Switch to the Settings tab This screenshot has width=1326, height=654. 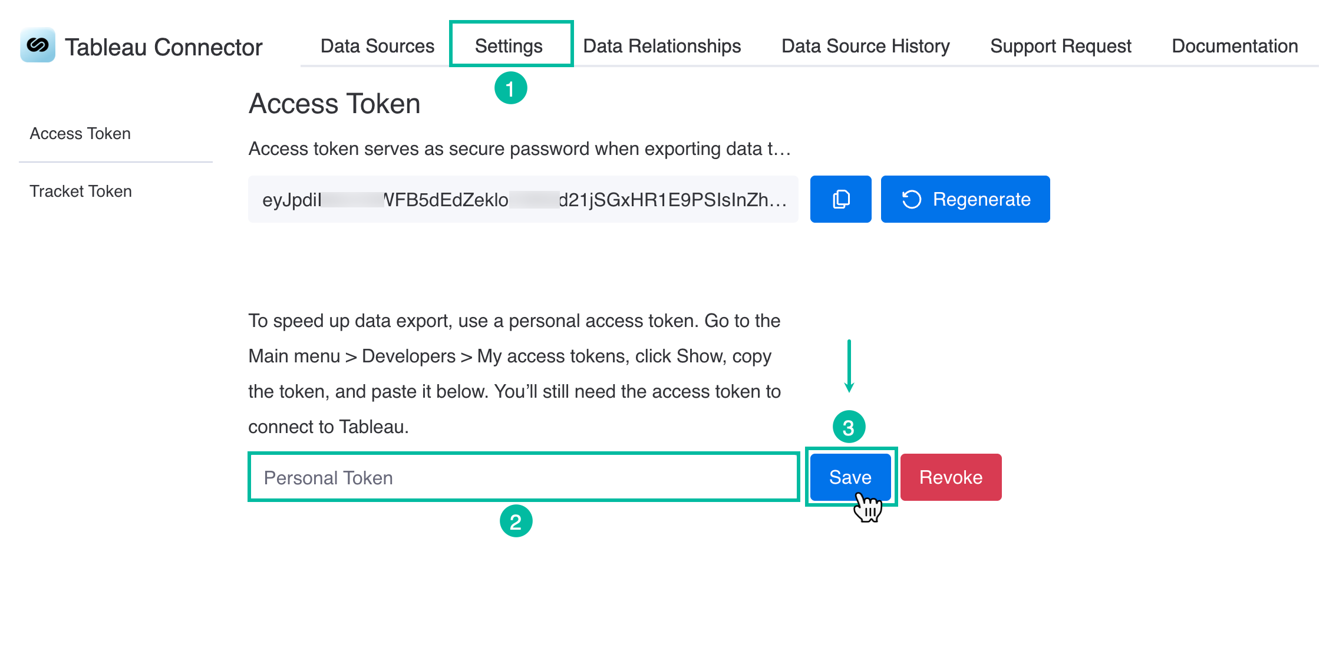point(509,46)
